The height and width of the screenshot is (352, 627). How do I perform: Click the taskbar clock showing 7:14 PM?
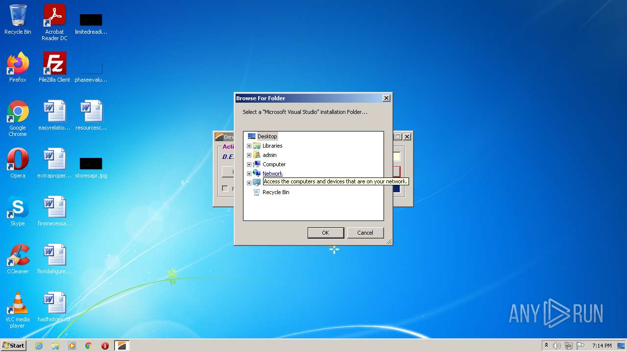(602, 346)
